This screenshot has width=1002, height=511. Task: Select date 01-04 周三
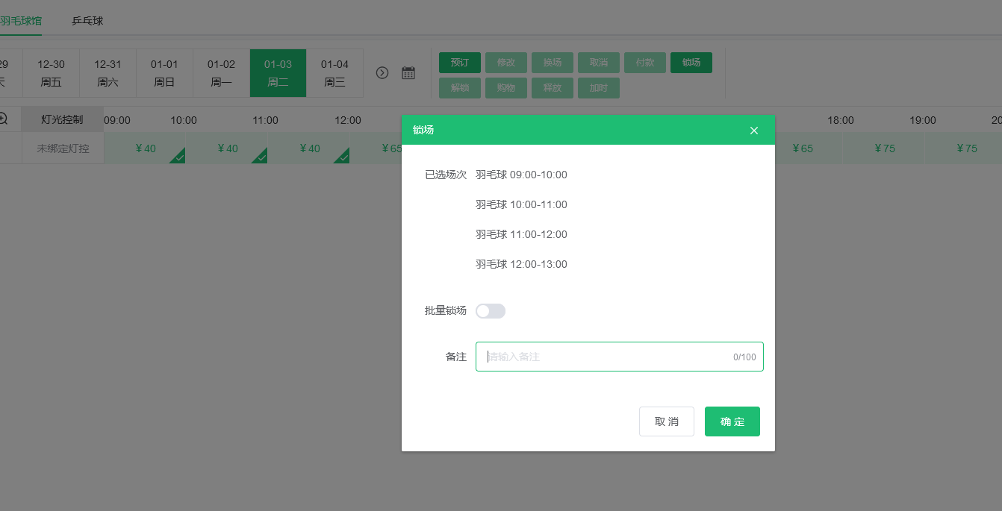334,73
